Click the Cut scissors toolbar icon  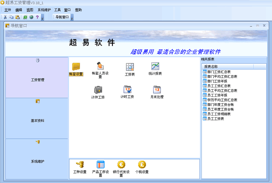tap(5, 17)
